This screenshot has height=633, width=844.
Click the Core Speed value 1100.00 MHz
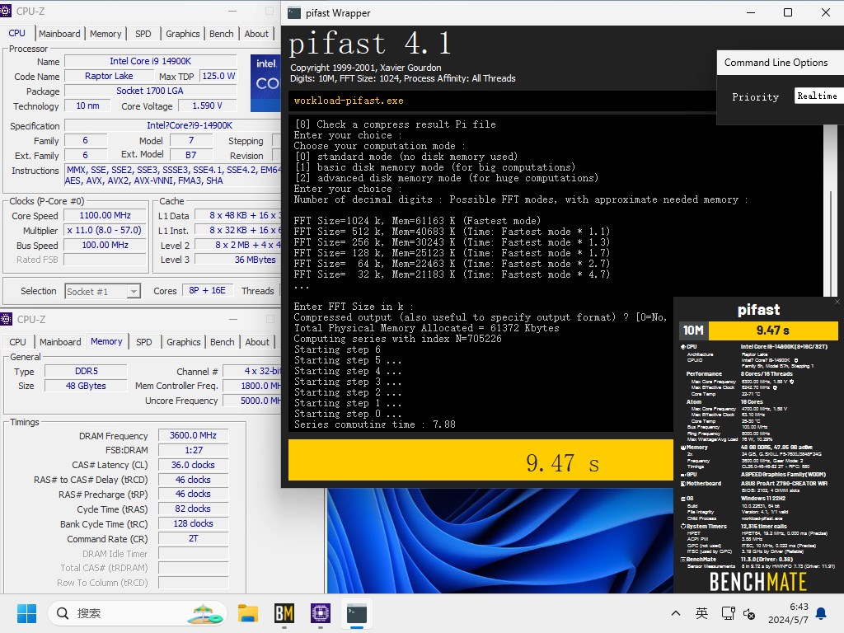coord(105,215)
